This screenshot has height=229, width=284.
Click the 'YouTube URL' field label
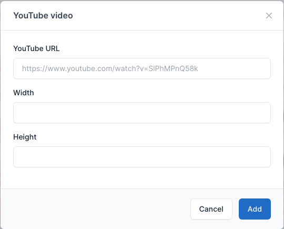[x=36, y=48]
